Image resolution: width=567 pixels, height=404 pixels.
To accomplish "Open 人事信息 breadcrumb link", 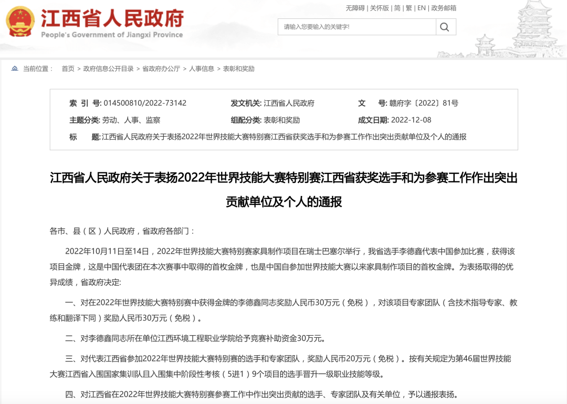I will point(202,69).
